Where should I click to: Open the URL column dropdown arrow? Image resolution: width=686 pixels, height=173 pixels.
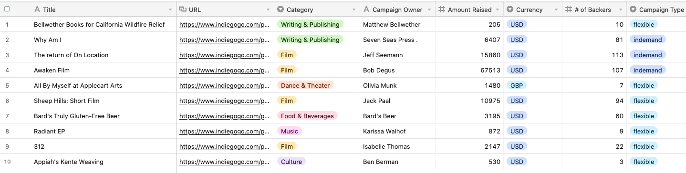[269, 10]
